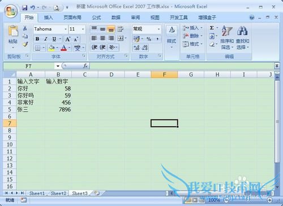Apply comma style
The width and height of the screenshot is (283, 206).
click(x=157, y=39)
